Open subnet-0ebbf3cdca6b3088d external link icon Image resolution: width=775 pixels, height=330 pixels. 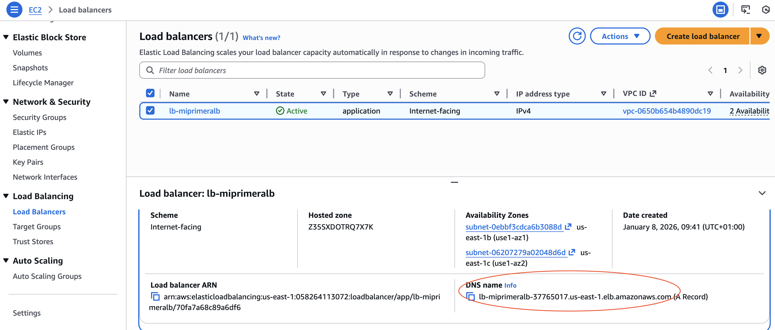pos(568,227)
